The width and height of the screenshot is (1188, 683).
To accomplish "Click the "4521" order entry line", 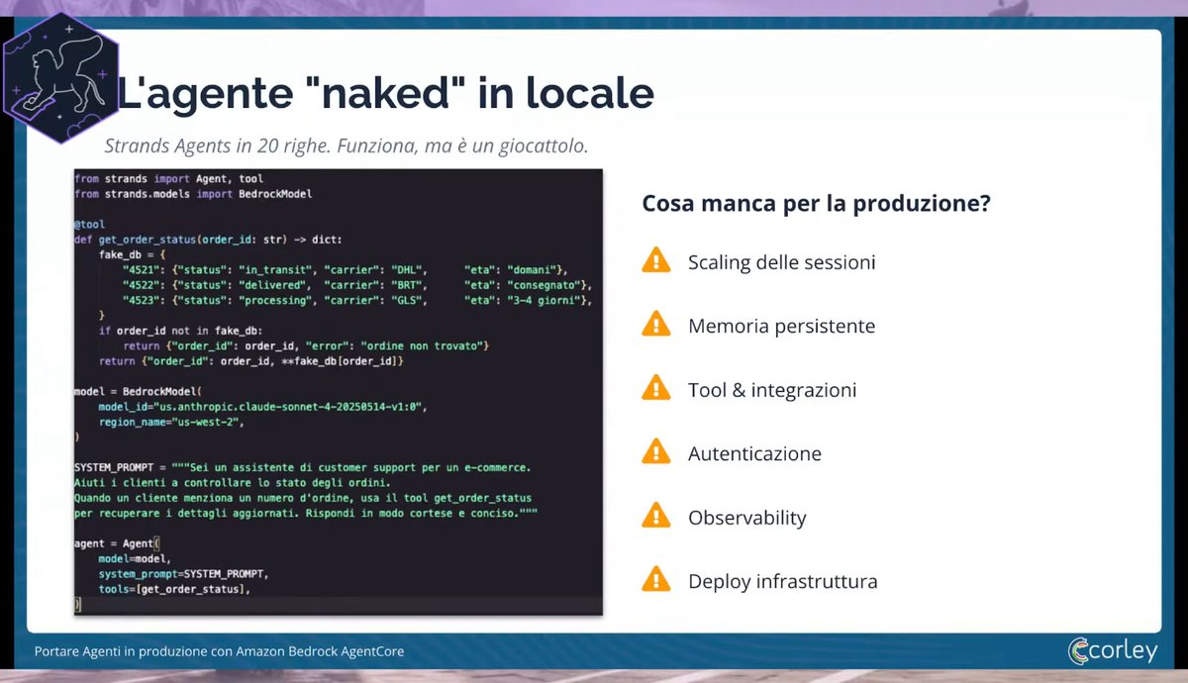I will [x=347, y=270].
